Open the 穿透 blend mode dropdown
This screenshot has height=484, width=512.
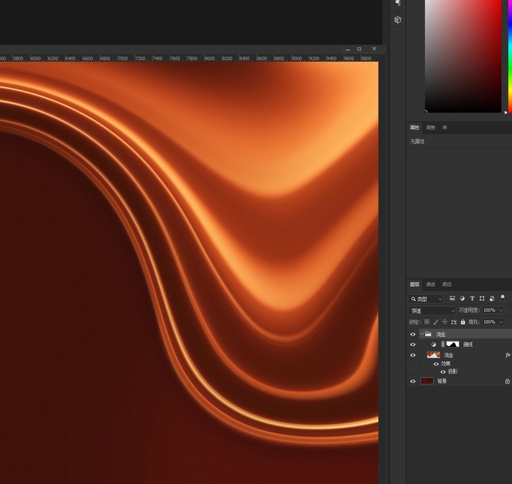(432, 311)
